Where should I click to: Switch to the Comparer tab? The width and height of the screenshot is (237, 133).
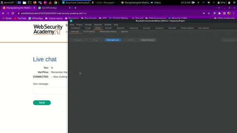tap(159, 28)
